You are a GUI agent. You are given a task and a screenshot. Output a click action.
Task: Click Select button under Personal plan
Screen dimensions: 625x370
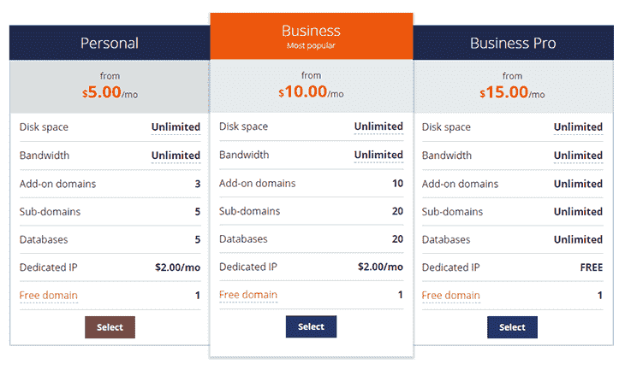click(x=110, y=327)
